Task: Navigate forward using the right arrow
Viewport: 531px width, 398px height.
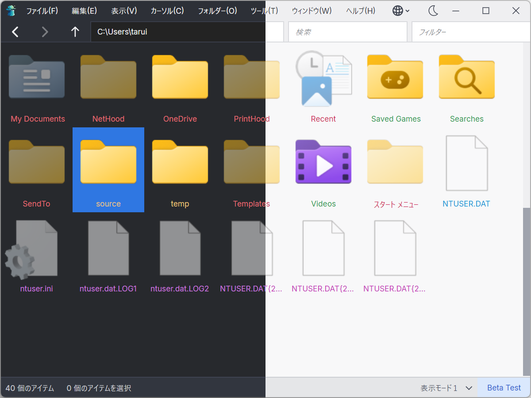Action: pos(45,31)
